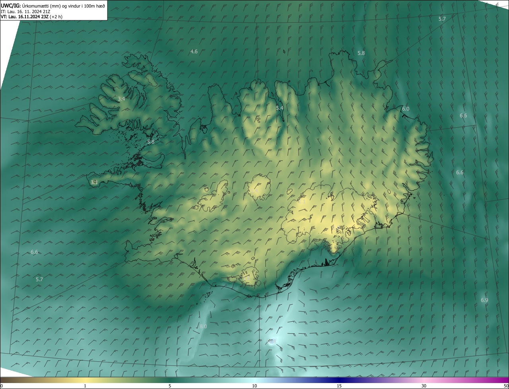Click the 5.8 value in the western bay
This screenshot has width=509, height=389.
151,142
